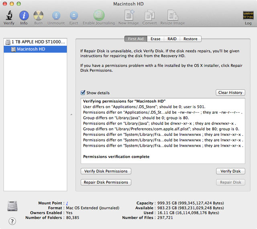The width and height of the screenshot is (257, 229).
Task: Switch to the RAID tab
Action: [x=172, y=39]
